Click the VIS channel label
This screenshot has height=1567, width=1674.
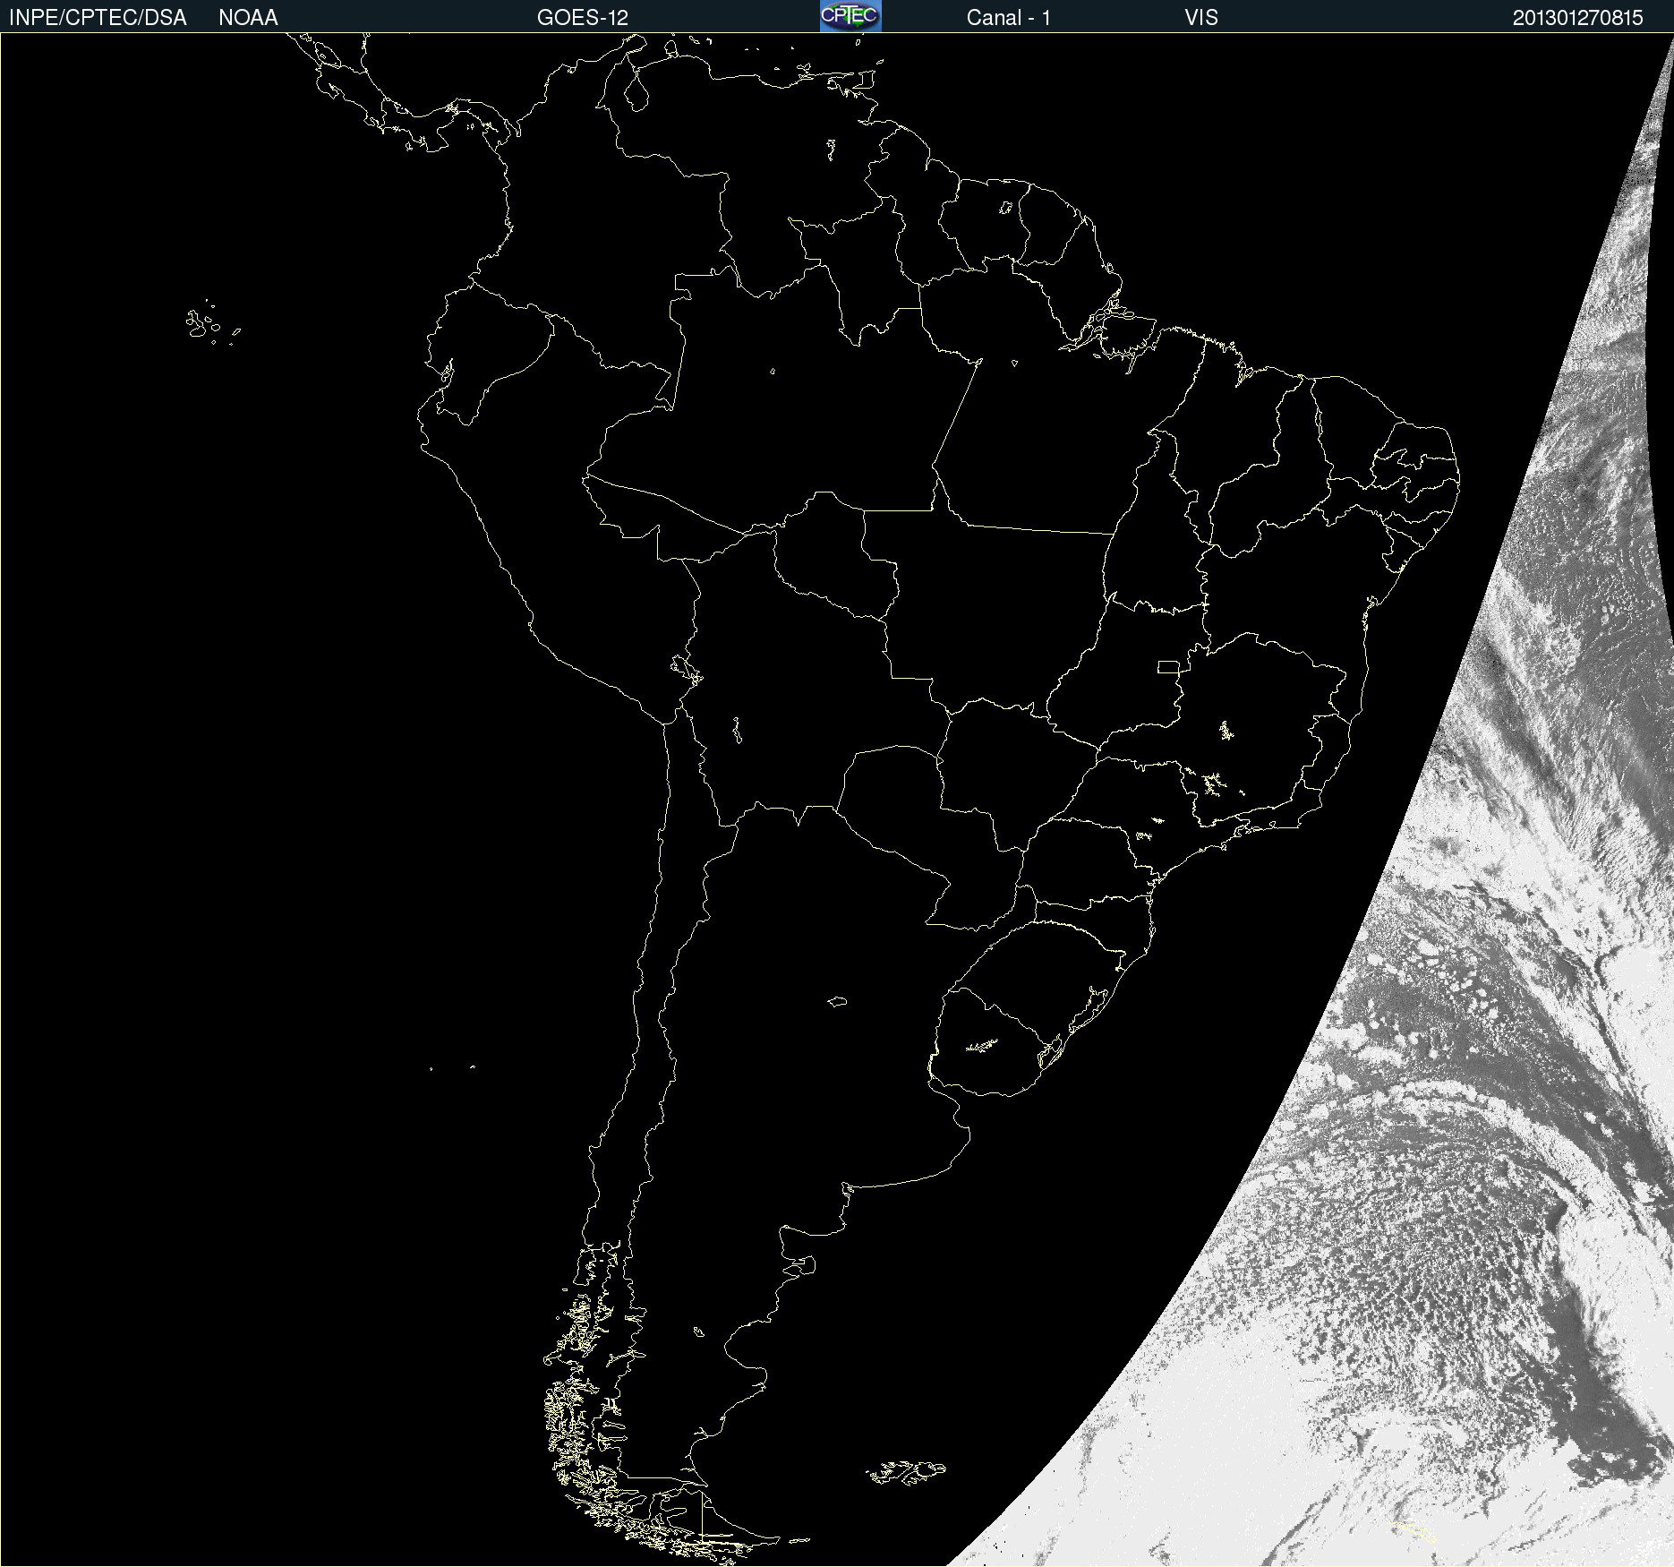(1200, 18)
